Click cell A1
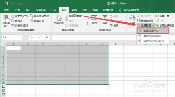 [x=13, y=48]
